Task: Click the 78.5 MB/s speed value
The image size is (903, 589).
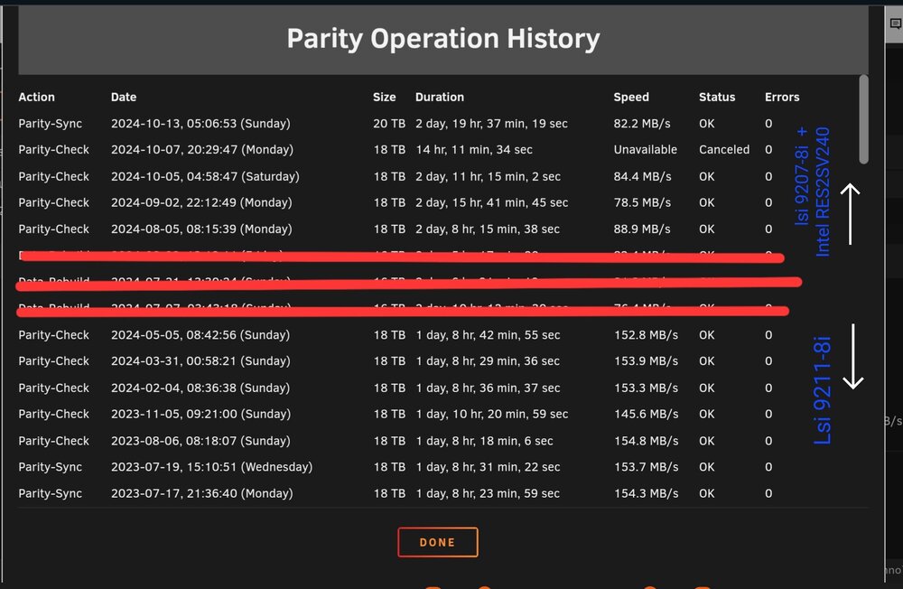Action: [642, 202]
